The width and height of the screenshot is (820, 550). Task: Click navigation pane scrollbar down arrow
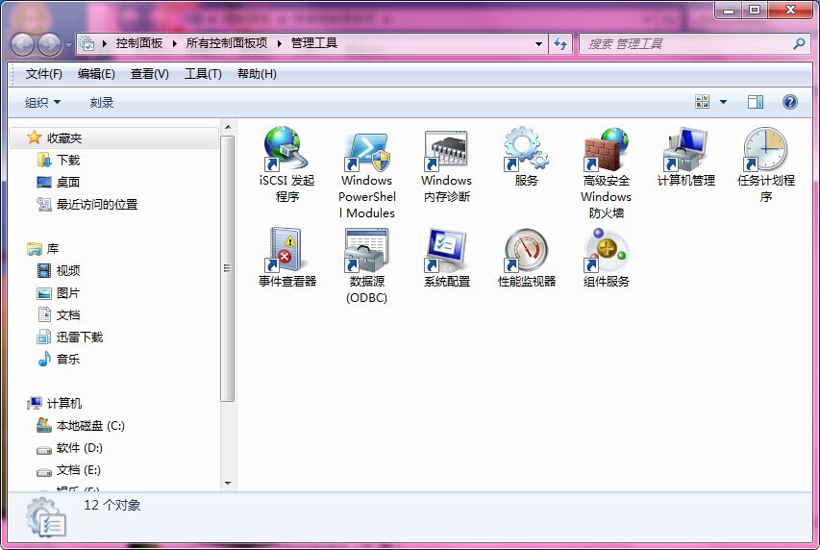pyautogui.click(x=228, y=484)
